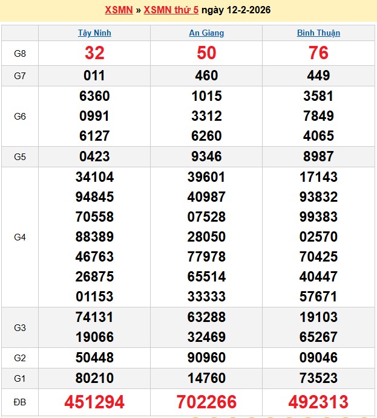This screenshot has height=418, width=377.
Task: Open the Tây Ninh province link
Action: (94, 33)
